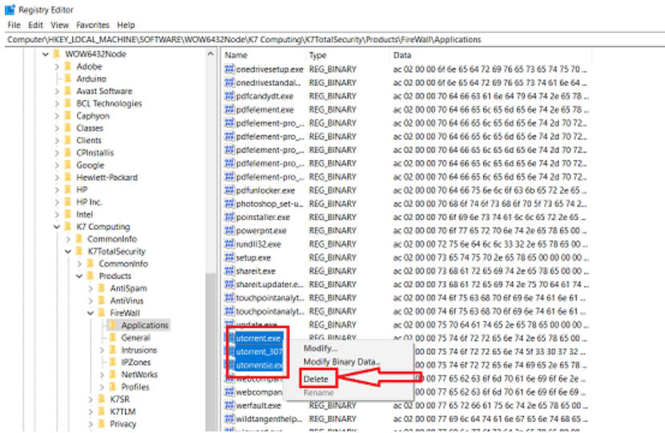Select the CPInstallis key in tree
665x433 pixels.
point(95,153)
